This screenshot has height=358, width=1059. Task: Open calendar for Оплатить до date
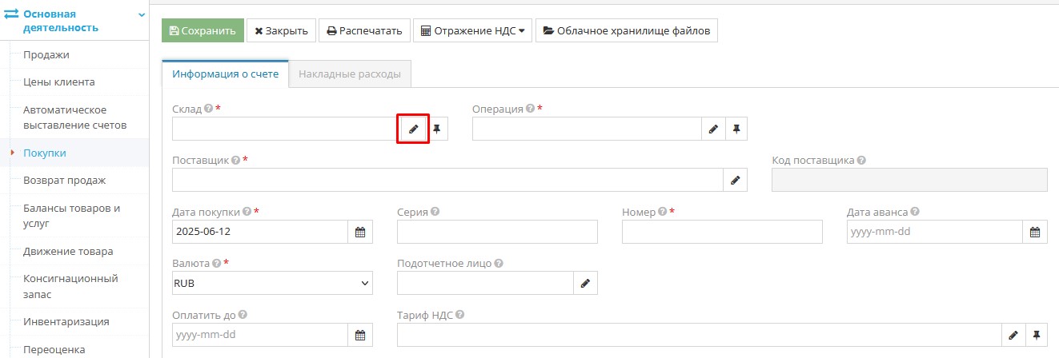tap(360, 335)
